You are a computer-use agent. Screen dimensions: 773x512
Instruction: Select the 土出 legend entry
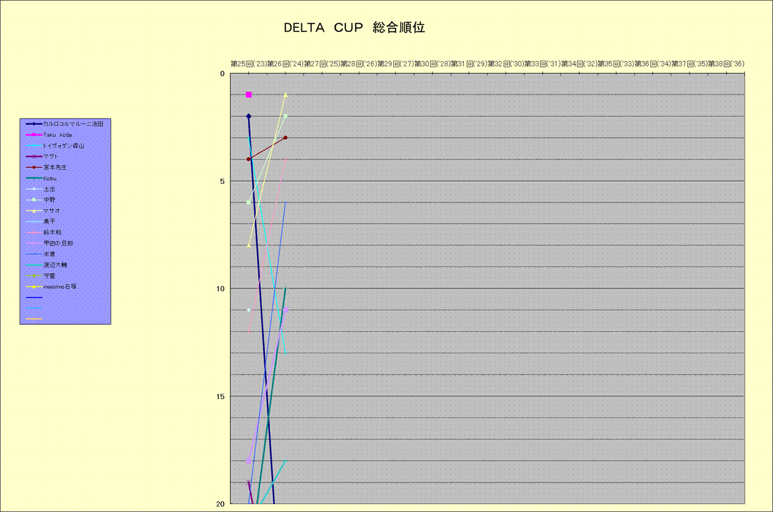tap(40, 189)
